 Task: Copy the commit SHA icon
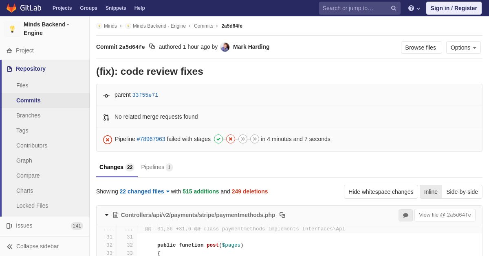click(152, 47)
